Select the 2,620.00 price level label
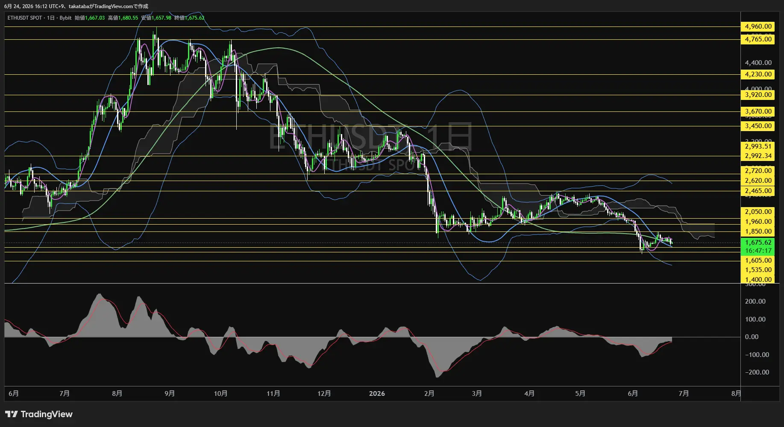Screen dimensions: 784x427 pyautogui.click(x=758, y=181)
